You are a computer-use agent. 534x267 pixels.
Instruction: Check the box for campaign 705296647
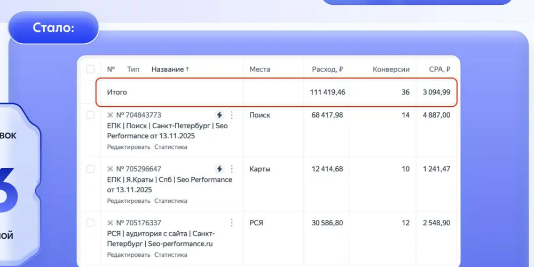point(90,169)
